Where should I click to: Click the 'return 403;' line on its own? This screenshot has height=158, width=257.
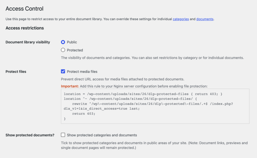[x=84, y=113]
